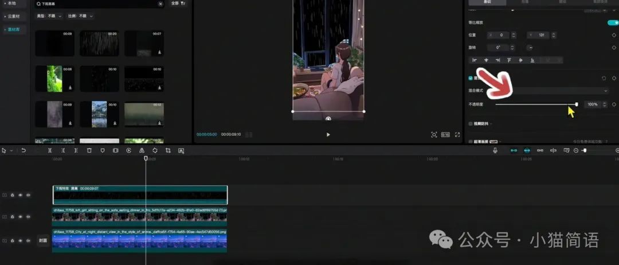The width and height of the screenshot is (619, 265).
Task: Add a marker with shield-shaped icon
Action: click(102, 150)
